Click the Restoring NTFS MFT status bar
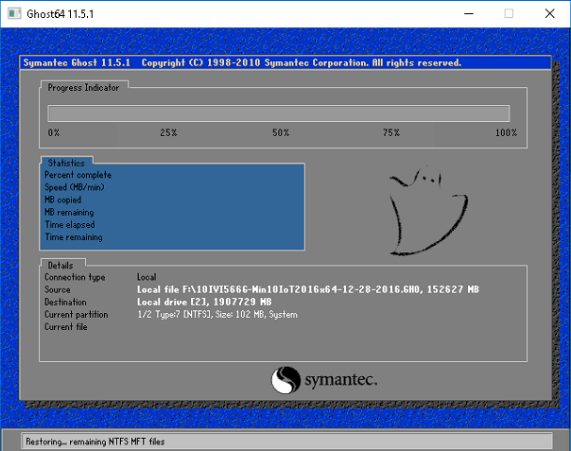Viewport: 571px width, 451px height. click(x=287, y=442)
